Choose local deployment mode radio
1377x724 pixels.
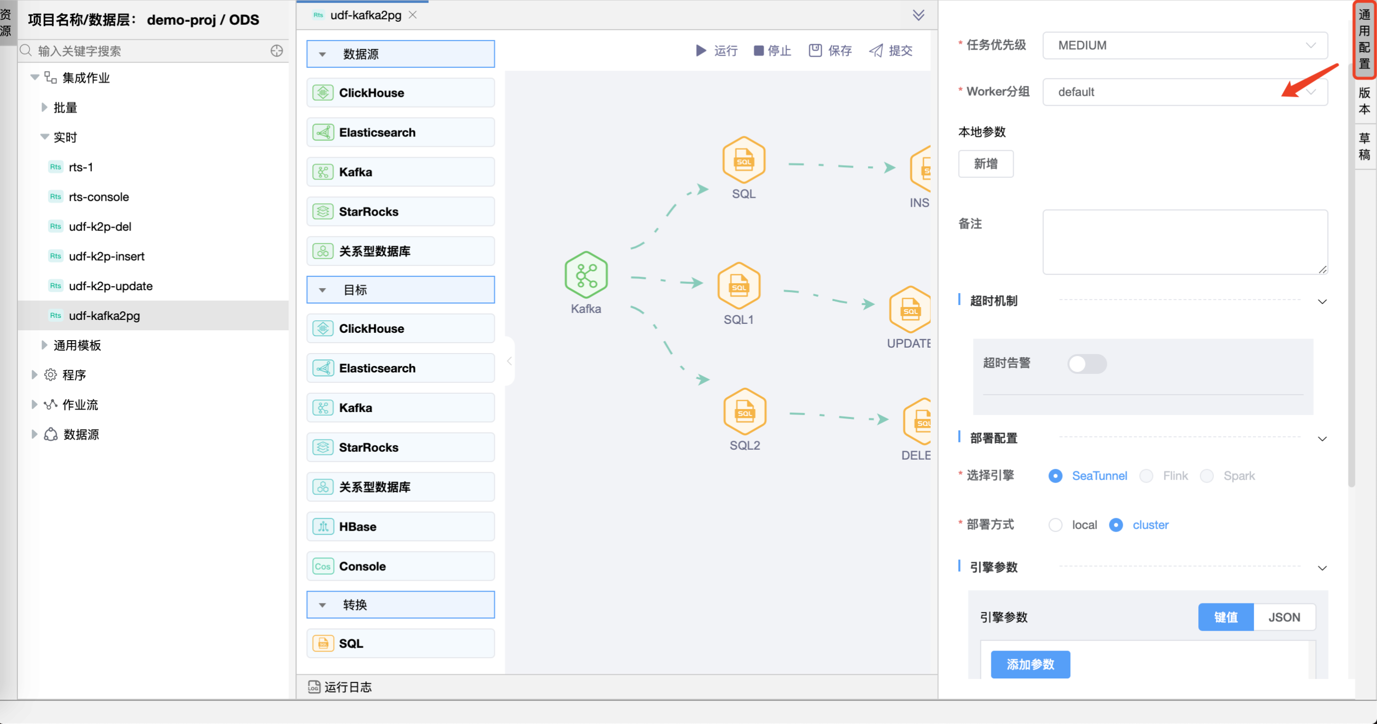click(1055, 525)
